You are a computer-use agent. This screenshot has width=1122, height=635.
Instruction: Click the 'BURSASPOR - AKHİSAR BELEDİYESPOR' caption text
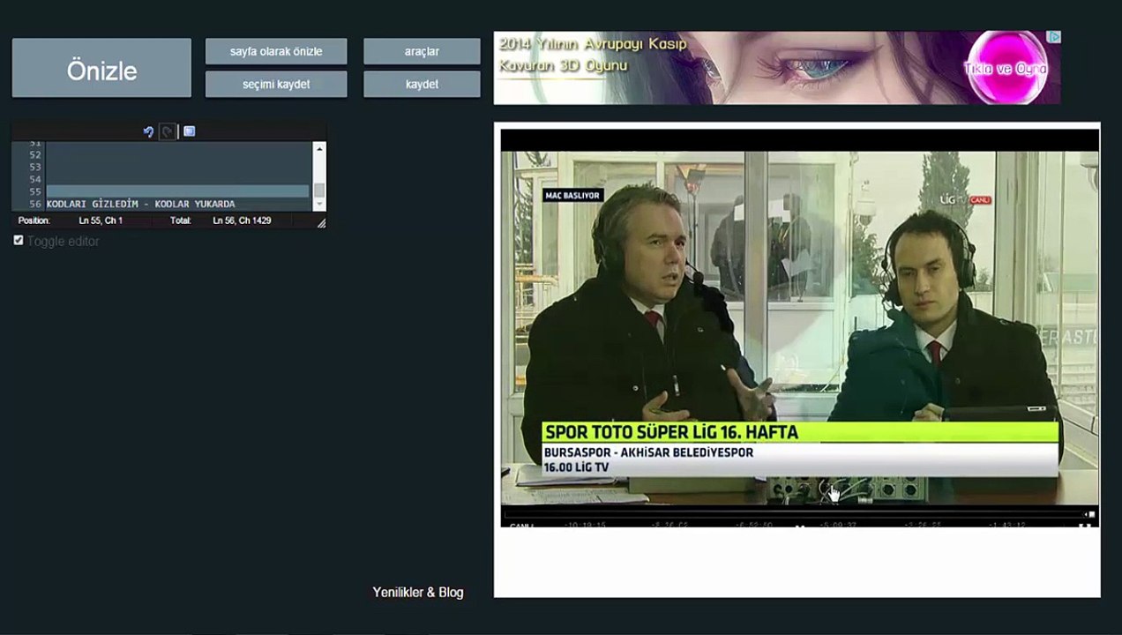tap(648, 452)
